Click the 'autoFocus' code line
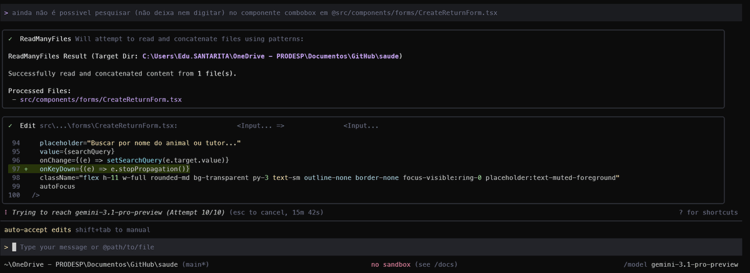750x273 pixels. coord(57,187)
